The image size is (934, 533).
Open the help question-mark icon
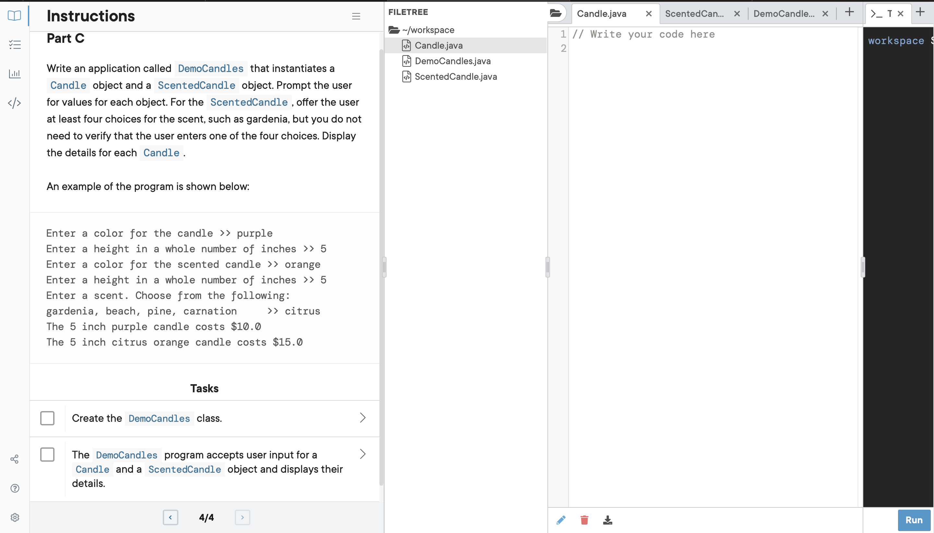pos(14,488)
